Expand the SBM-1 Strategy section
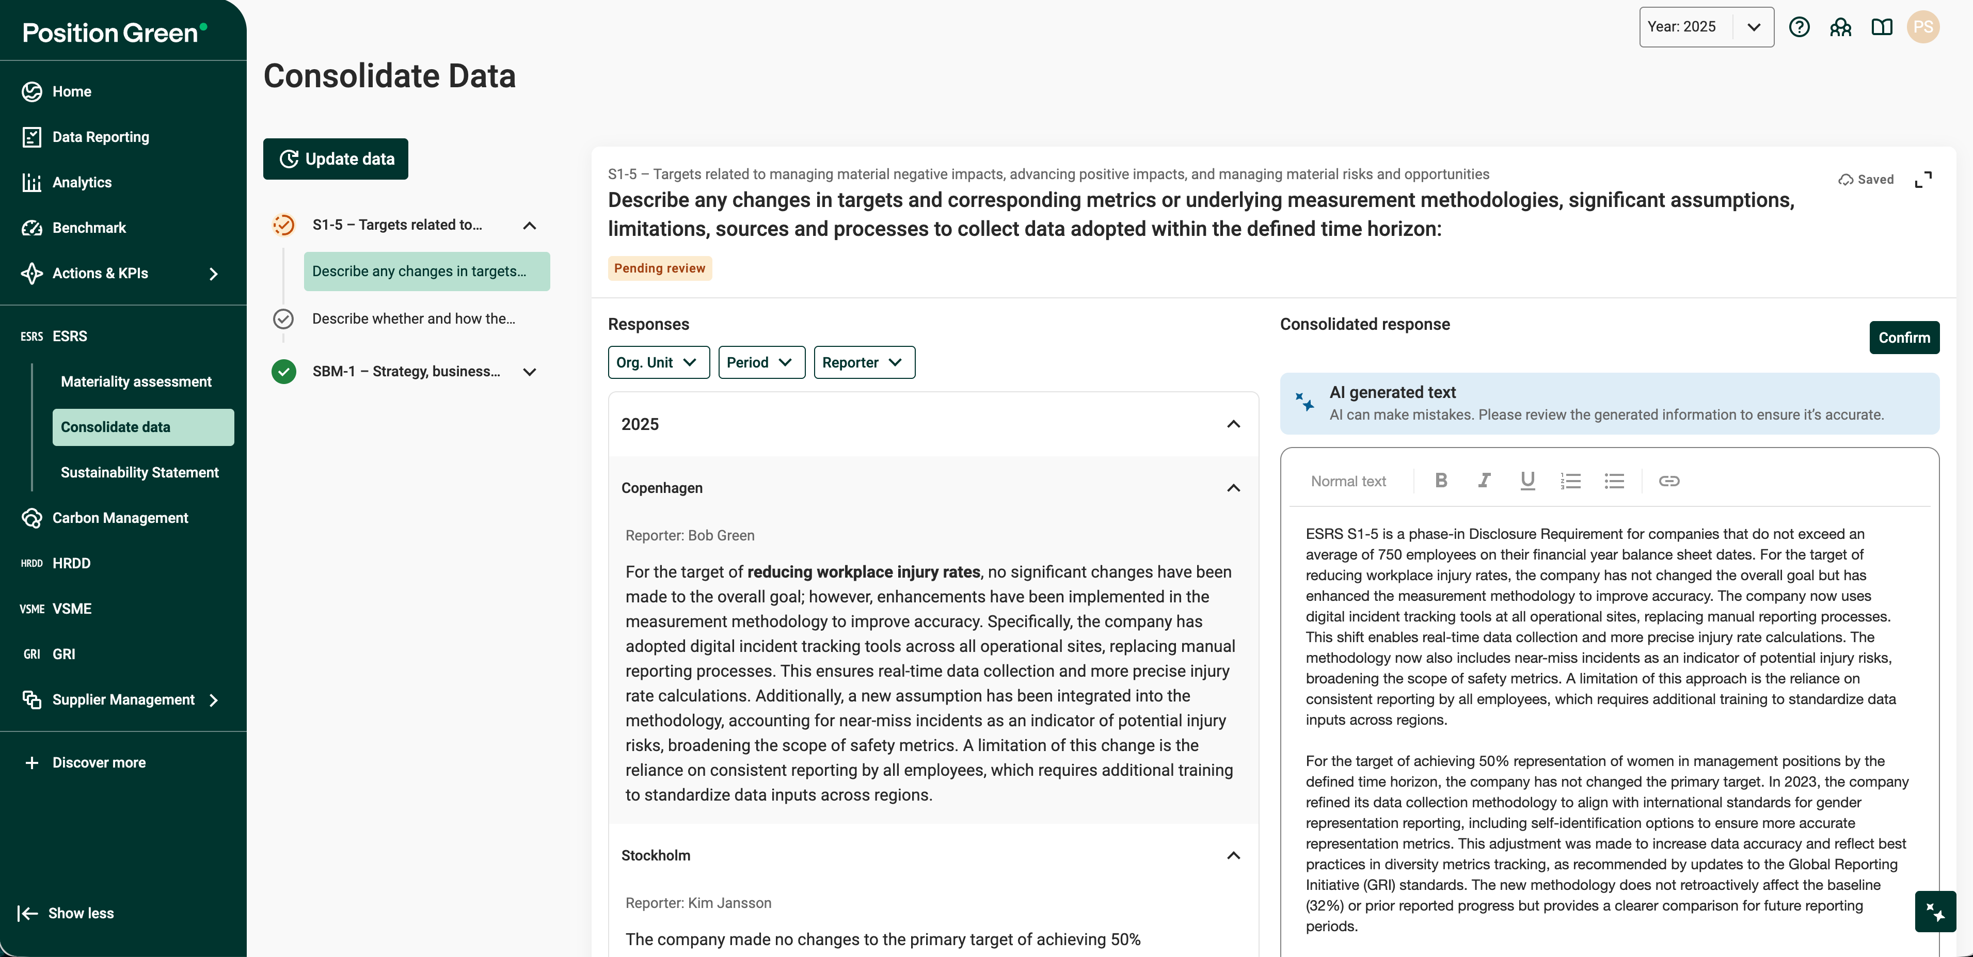Screen dimensions: 1973x957 (529, 372)
